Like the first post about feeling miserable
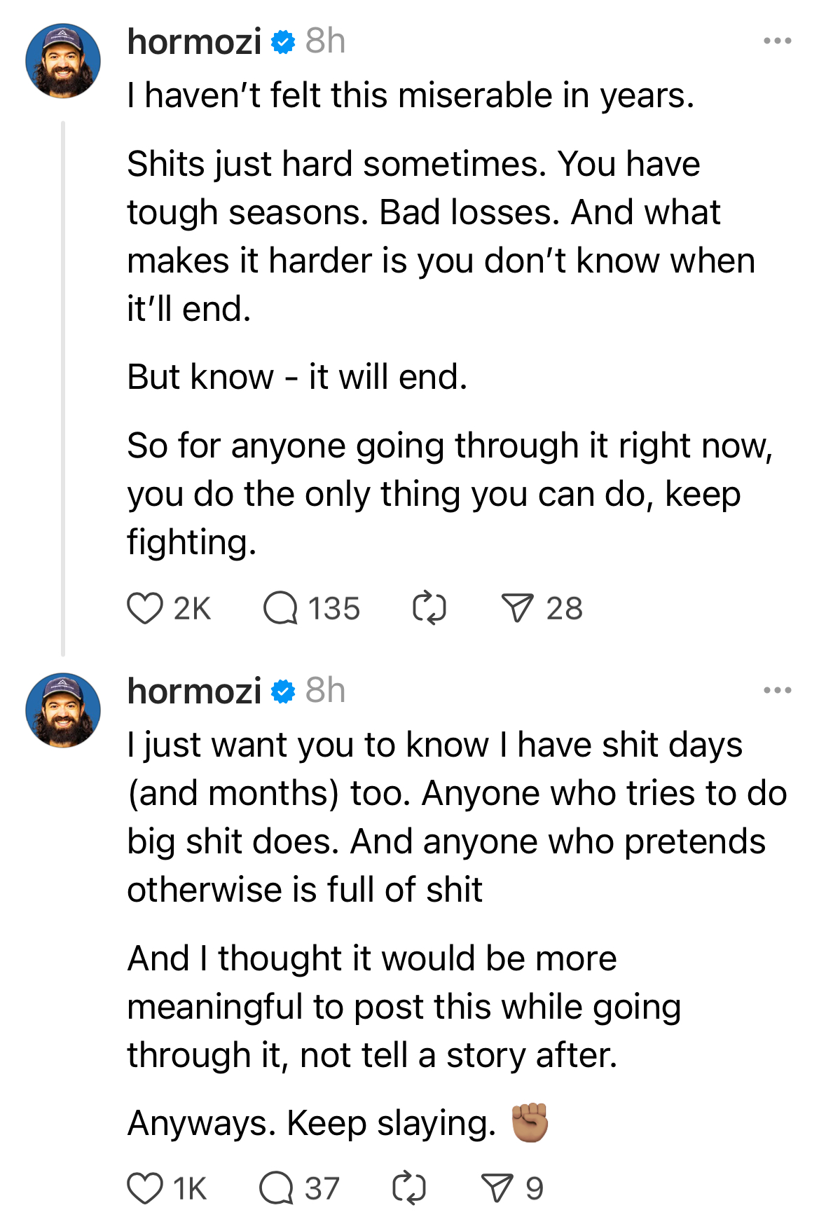 click(145, 608)
